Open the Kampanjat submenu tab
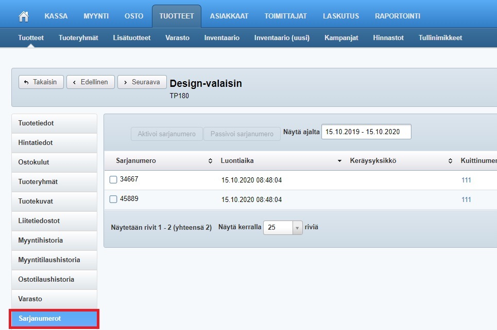The height and width of the screenshot is (330, 497). [x=341, y=38]
